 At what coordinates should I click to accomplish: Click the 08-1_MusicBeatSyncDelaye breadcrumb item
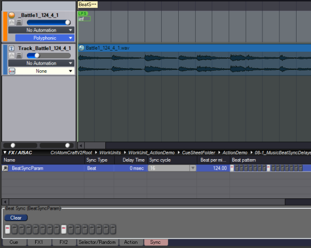click(x=283, y=152)
